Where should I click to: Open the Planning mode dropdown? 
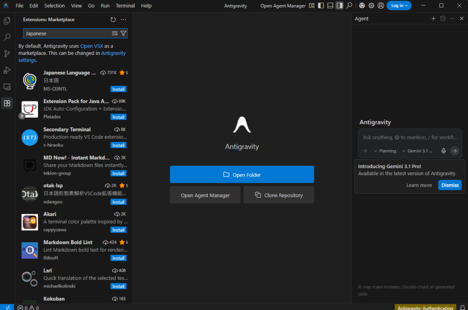point(385,151)
